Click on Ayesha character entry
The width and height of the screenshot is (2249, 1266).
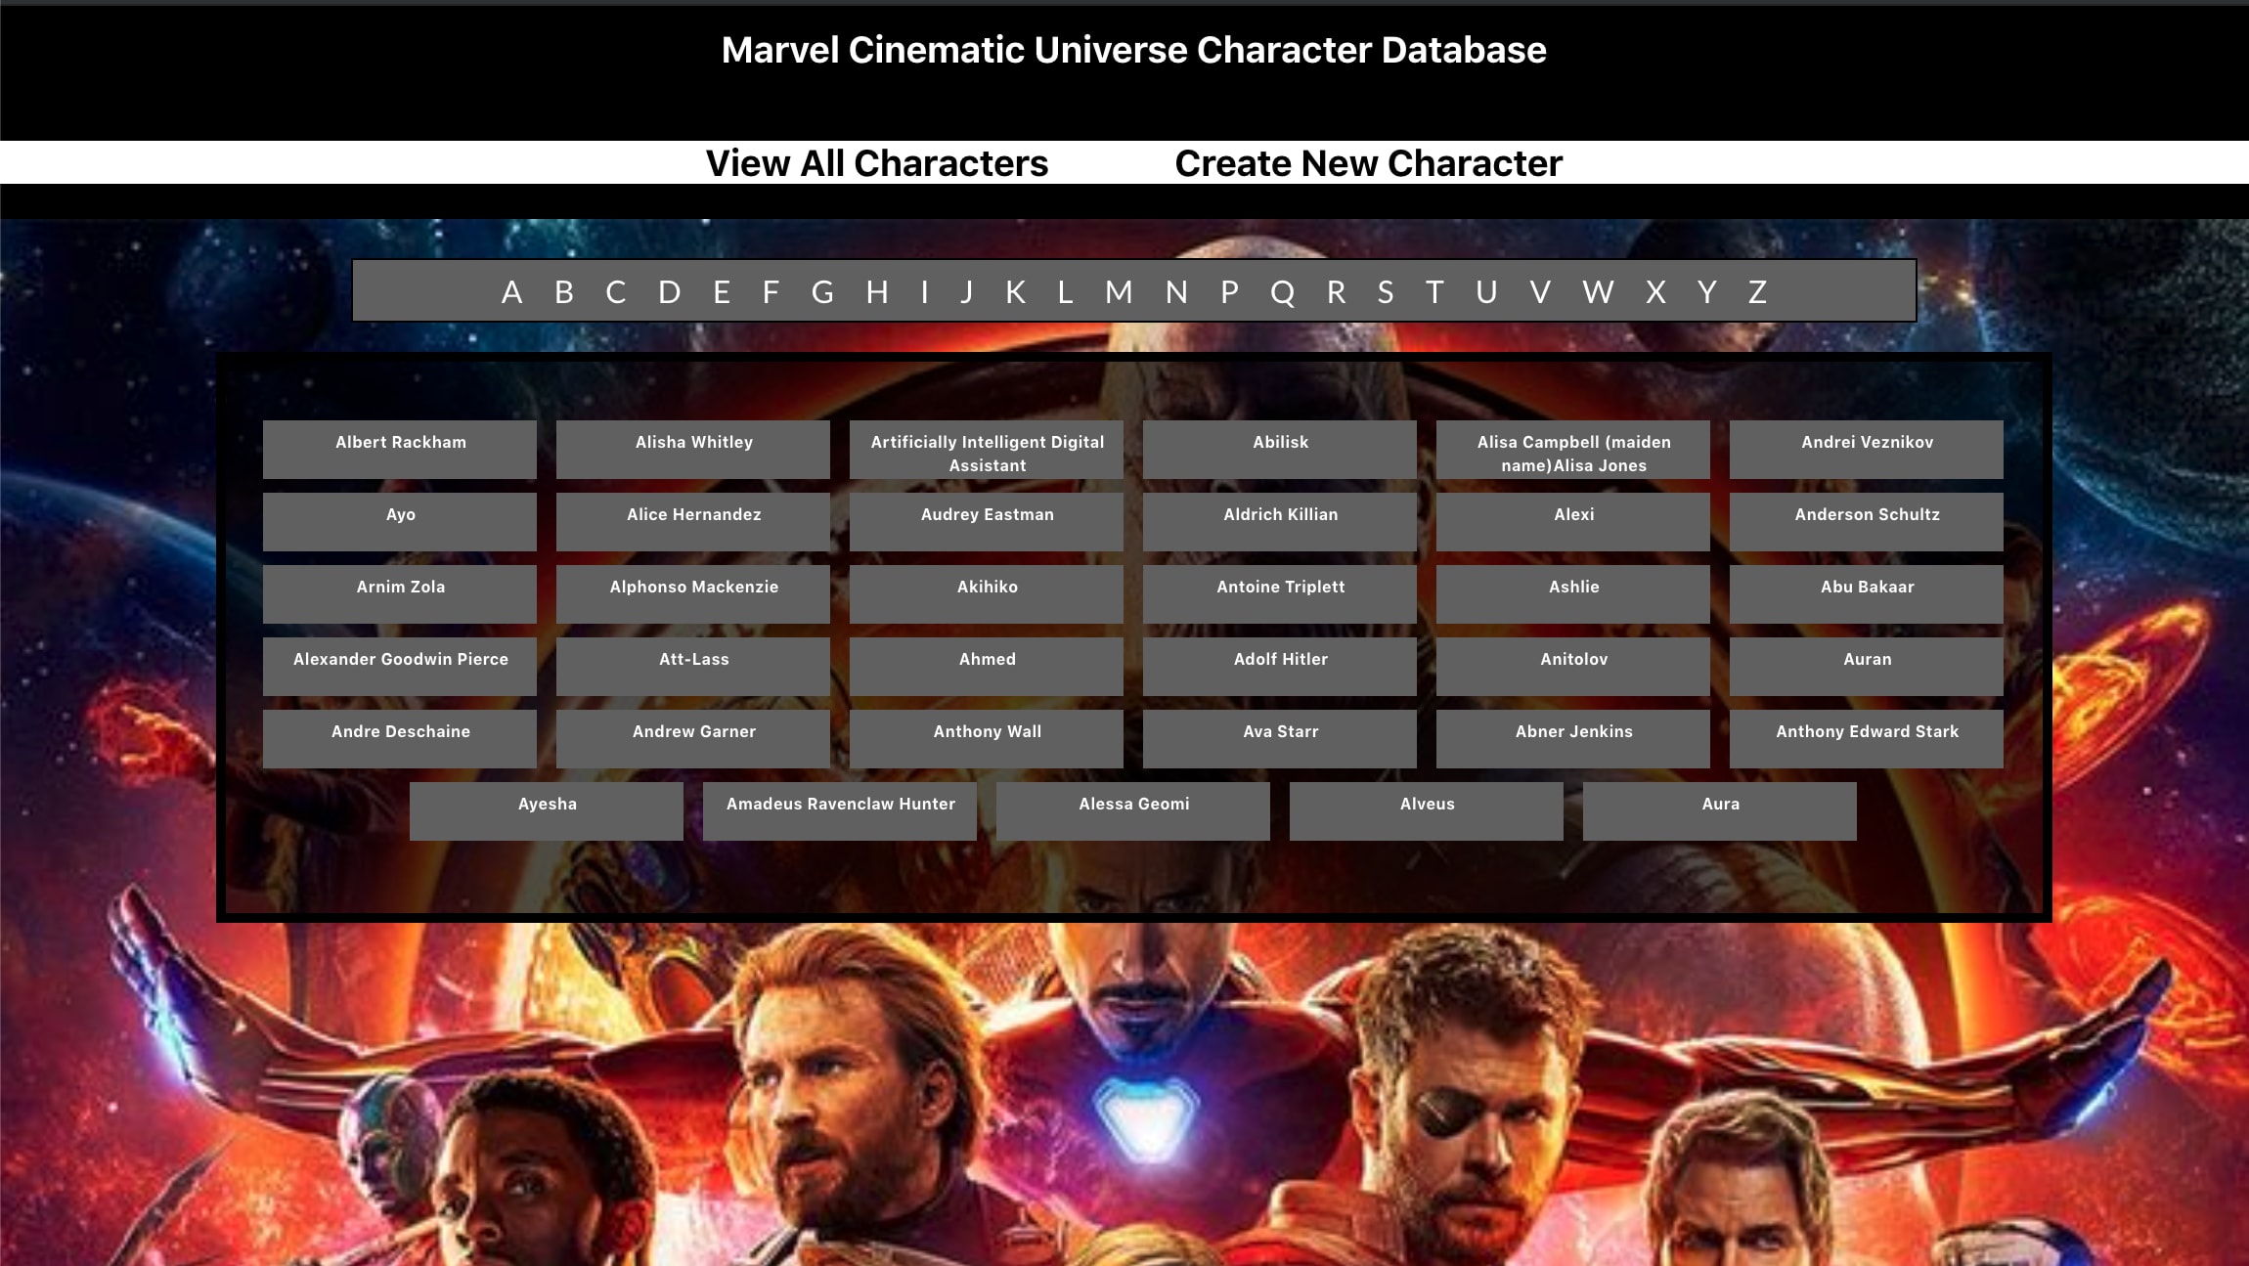(547, 805)
